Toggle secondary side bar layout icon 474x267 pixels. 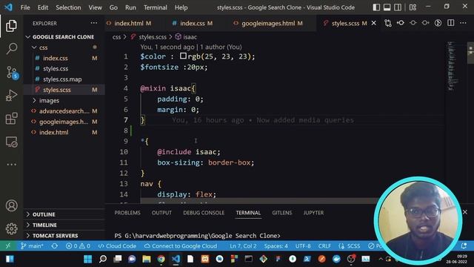tap(398, 7)
